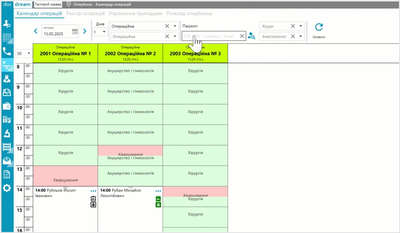Expand the Днів number dropdown
This screenshot has width=400, height=233.
click(105, 32)
